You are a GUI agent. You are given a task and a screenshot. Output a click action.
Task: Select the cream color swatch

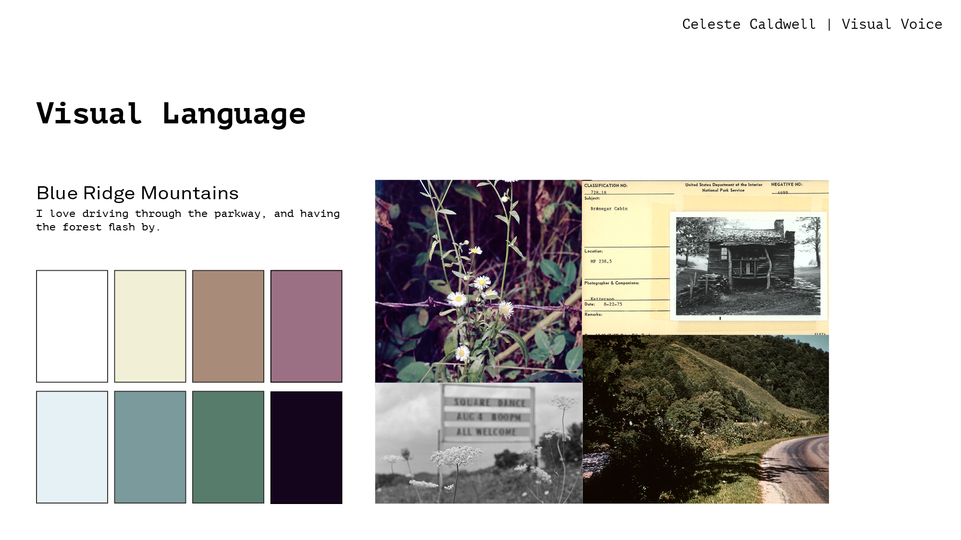pos(150,326)
